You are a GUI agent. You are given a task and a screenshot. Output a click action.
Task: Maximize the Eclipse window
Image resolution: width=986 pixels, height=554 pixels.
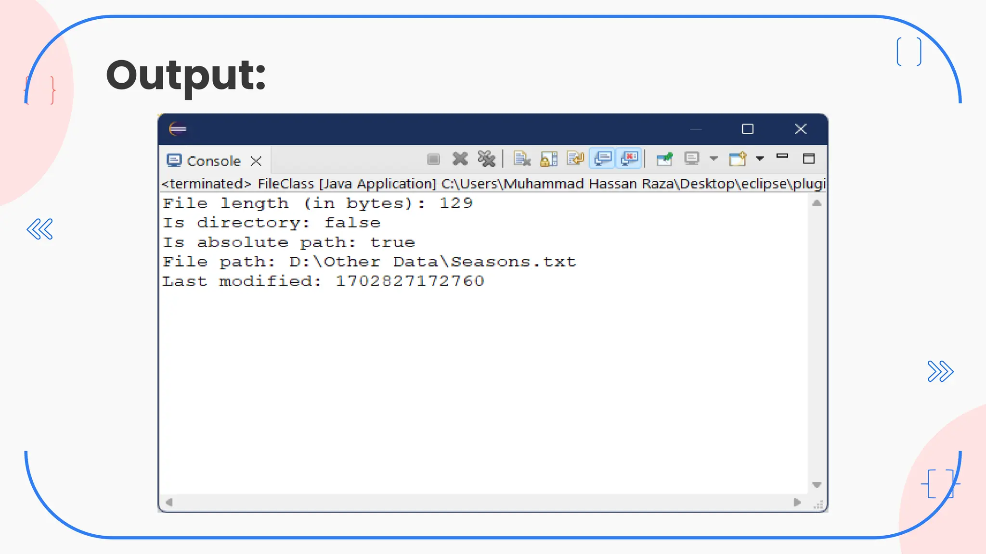[748, 129]
